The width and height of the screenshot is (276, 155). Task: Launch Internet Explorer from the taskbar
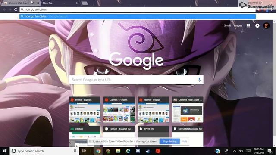tap(128, 151)
